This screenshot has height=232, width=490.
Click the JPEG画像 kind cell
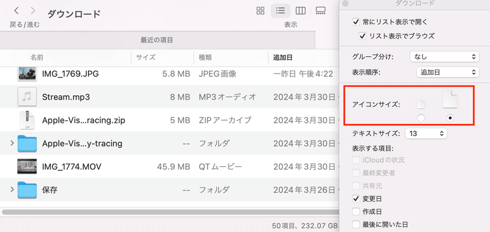click(x=217, y=74)
